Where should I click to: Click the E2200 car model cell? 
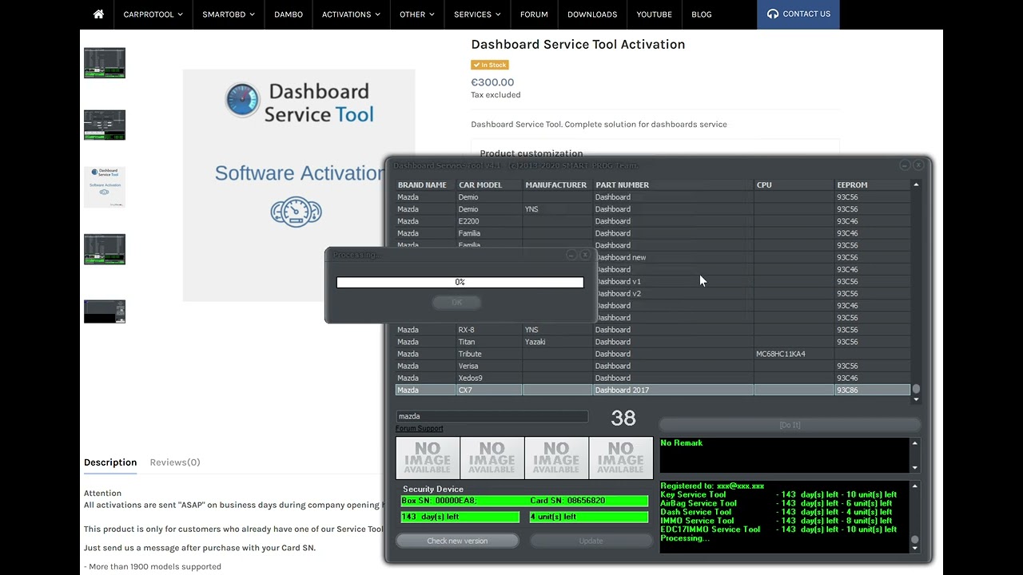click(x=468, y=221)
